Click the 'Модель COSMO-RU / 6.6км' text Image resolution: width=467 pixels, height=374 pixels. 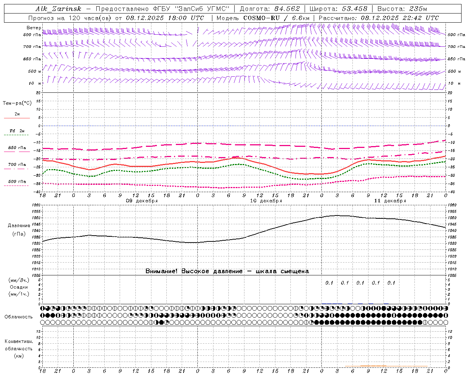(x=263, y=18)
